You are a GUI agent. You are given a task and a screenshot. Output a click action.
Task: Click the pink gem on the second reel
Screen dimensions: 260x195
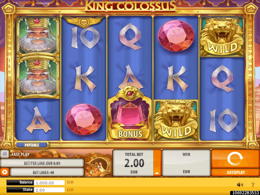[x=84, y=119]
